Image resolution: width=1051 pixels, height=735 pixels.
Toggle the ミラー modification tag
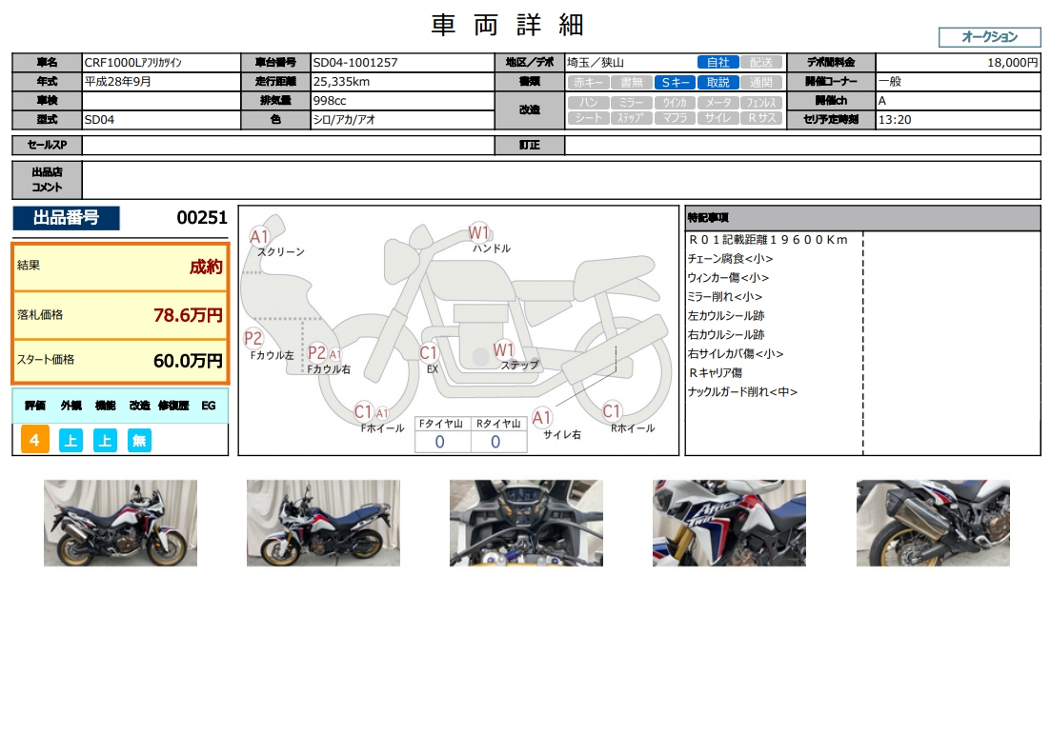(x=632, y=103)
